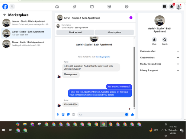The image size is (186, 139).
Task: Click Azriel's avatar beside Message sent
Action: point(59,76)
